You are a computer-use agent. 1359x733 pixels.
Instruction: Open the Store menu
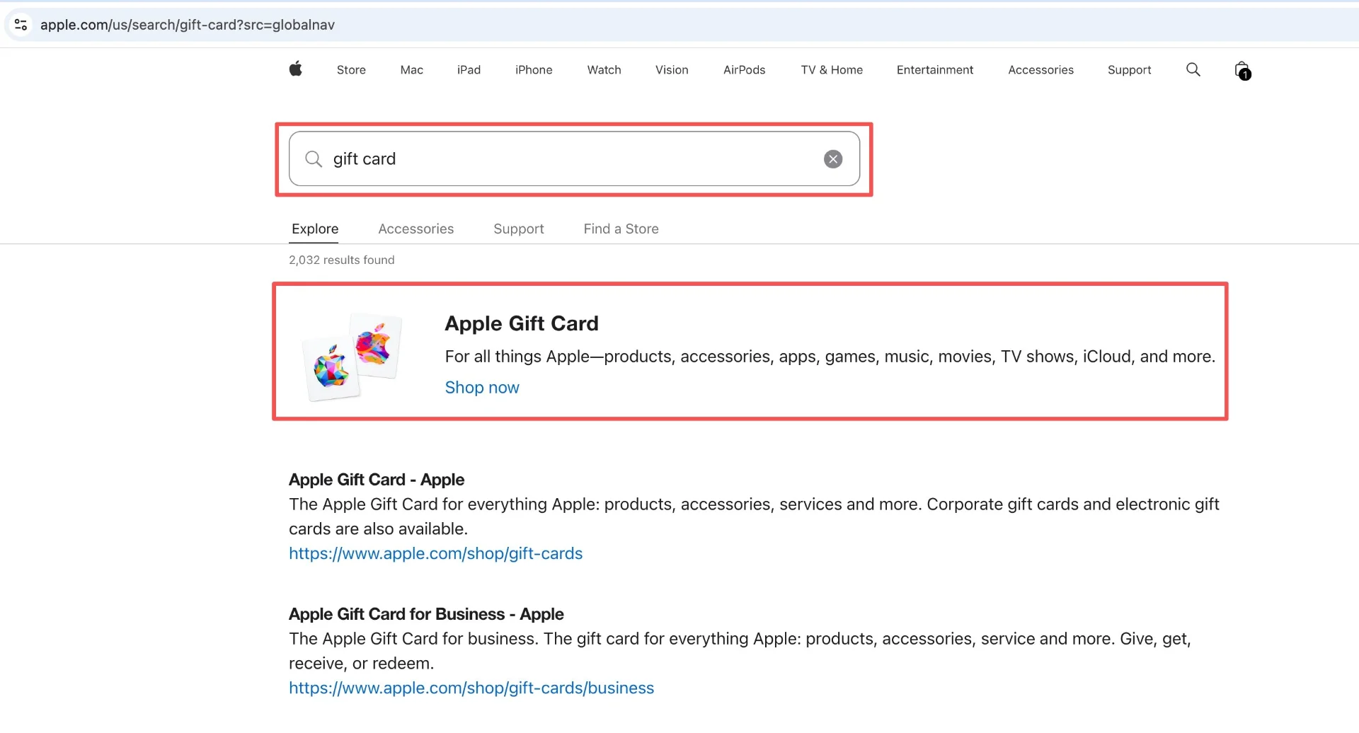(x=351, y=70)
